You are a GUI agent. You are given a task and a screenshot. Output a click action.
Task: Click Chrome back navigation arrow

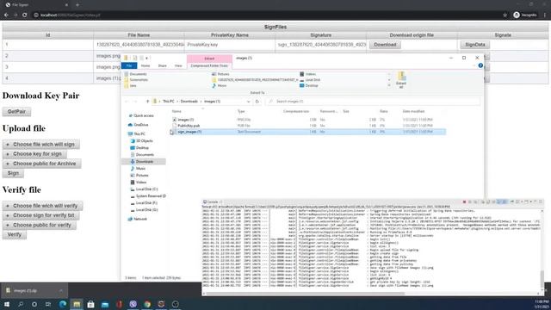pyautogui.click(x=6, y=15)
